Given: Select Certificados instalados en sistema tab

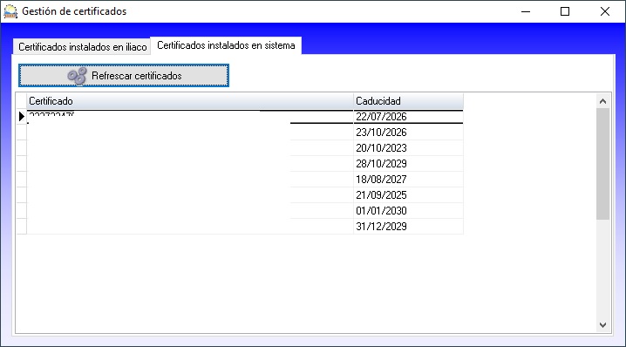Looking at the screenshot, I should (226, 45).
